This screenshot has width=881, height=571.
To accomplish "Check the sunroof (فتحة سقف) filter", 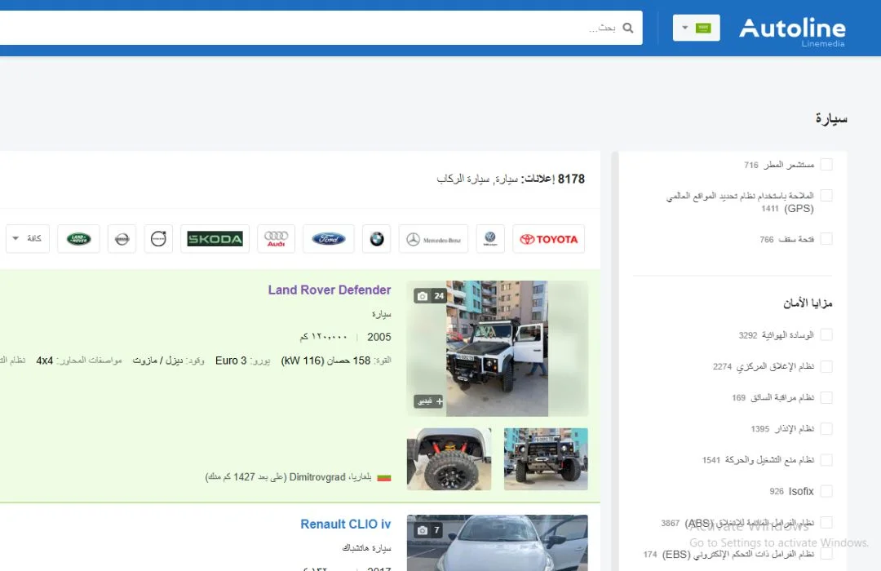I will pos(826,239).
